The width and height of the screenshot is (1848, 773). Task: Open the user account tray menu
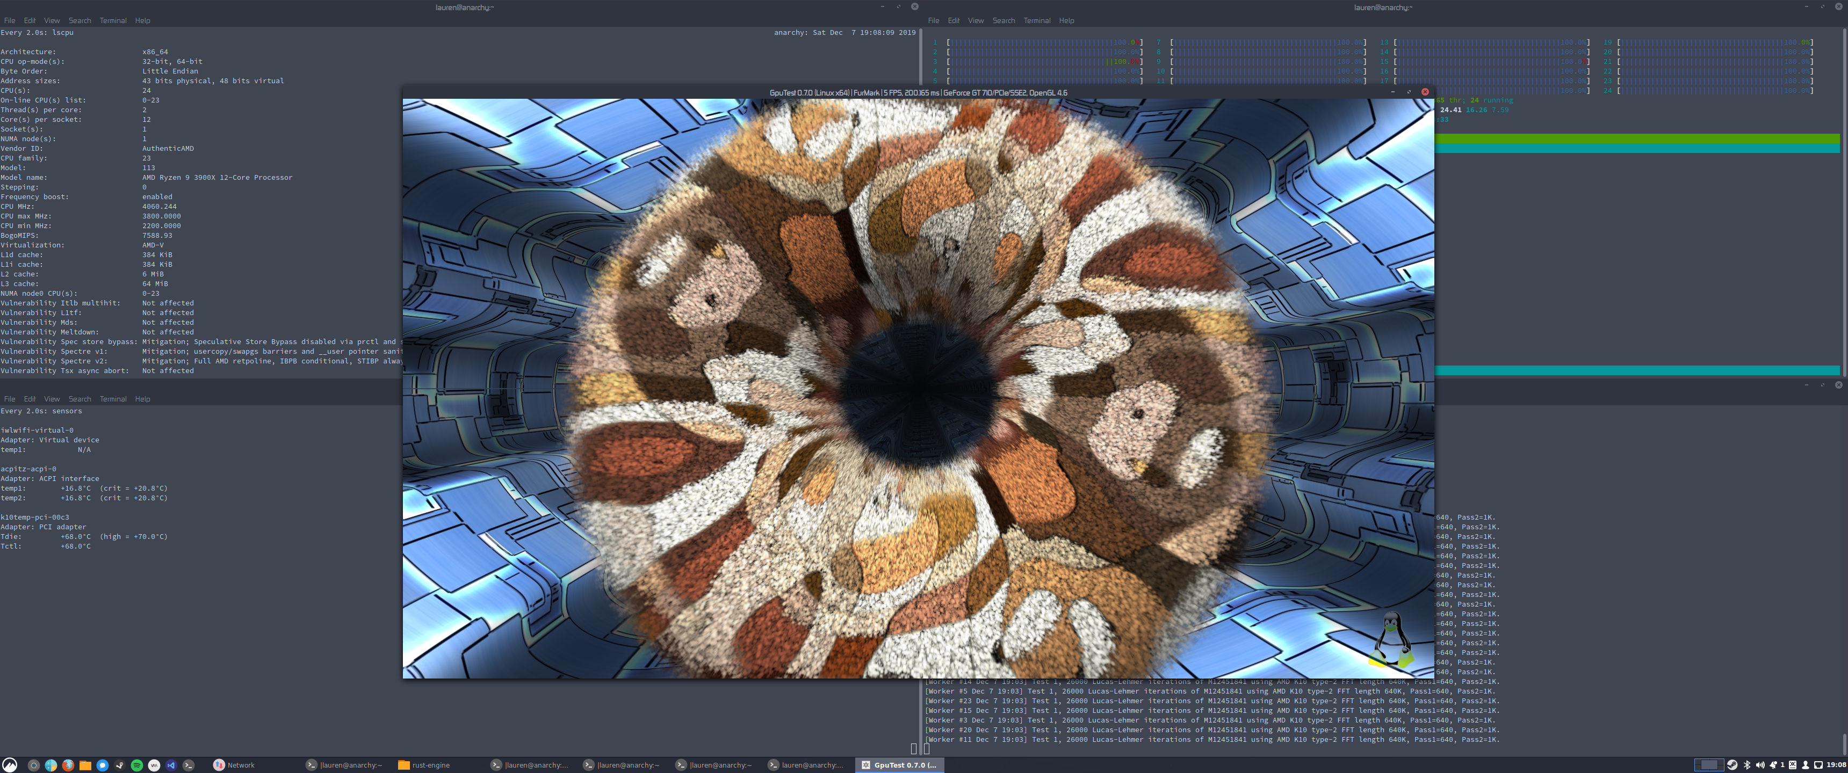click(1805, 765)
